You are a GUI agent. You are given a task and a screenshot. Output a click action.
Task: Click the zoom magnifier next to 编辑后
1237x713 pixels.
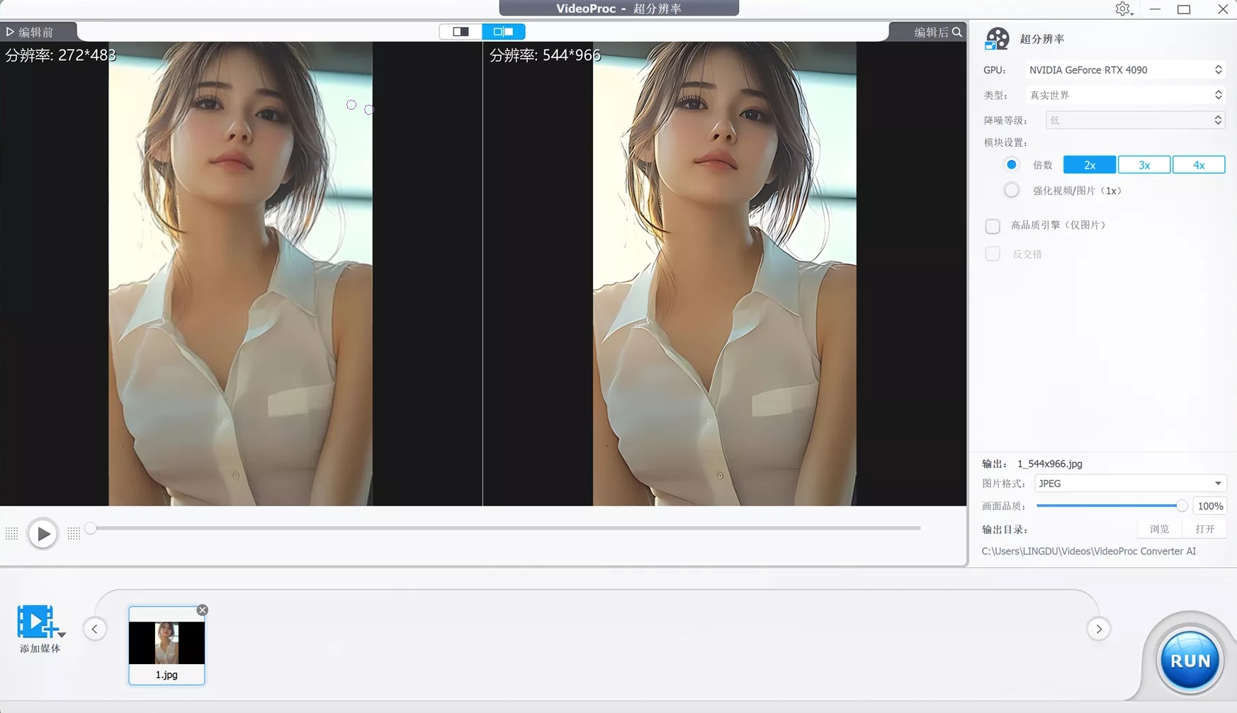[957, 32]
